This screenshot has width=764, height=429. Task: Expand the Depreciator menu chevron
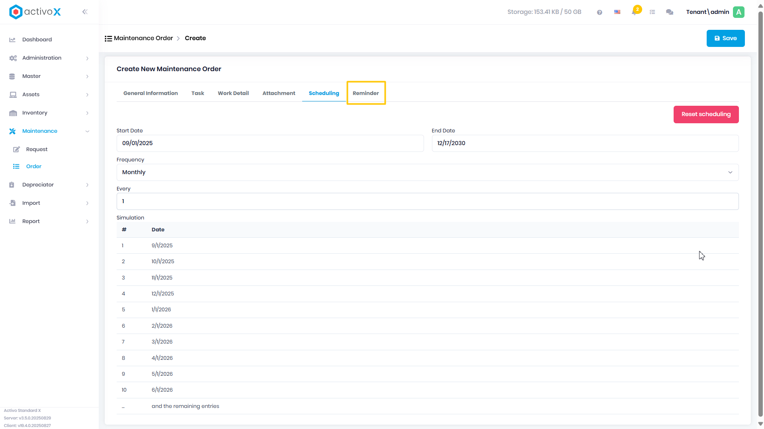87,185
